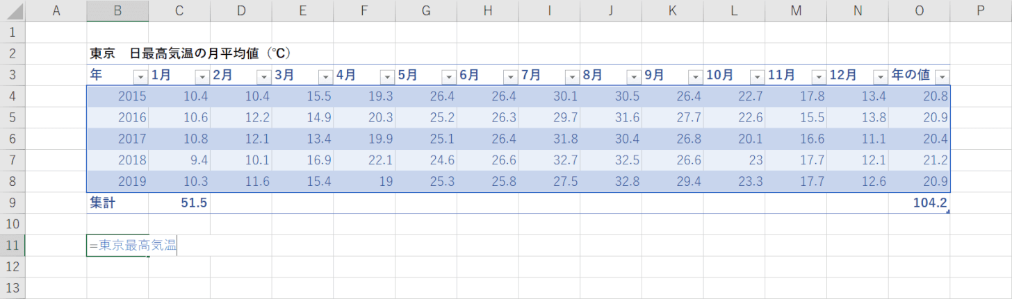The image size is (1012, 299).
Task: Click the 集計 label cell
Action: pyautogui.click(x=117, y=203)
